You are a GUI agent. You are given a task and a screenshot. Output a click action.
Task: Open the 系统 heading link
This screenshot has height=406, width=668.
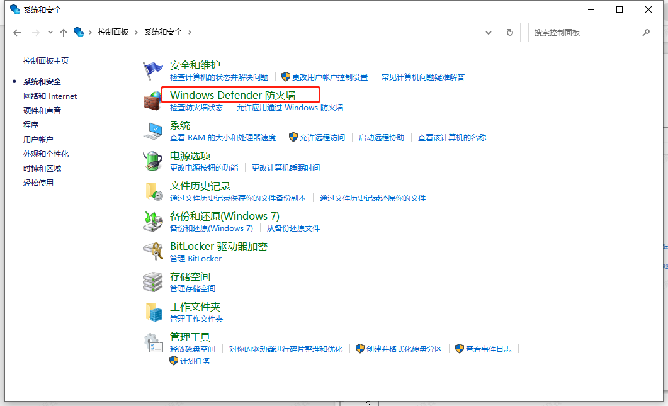pyautogui.click(x=180, y=126)
